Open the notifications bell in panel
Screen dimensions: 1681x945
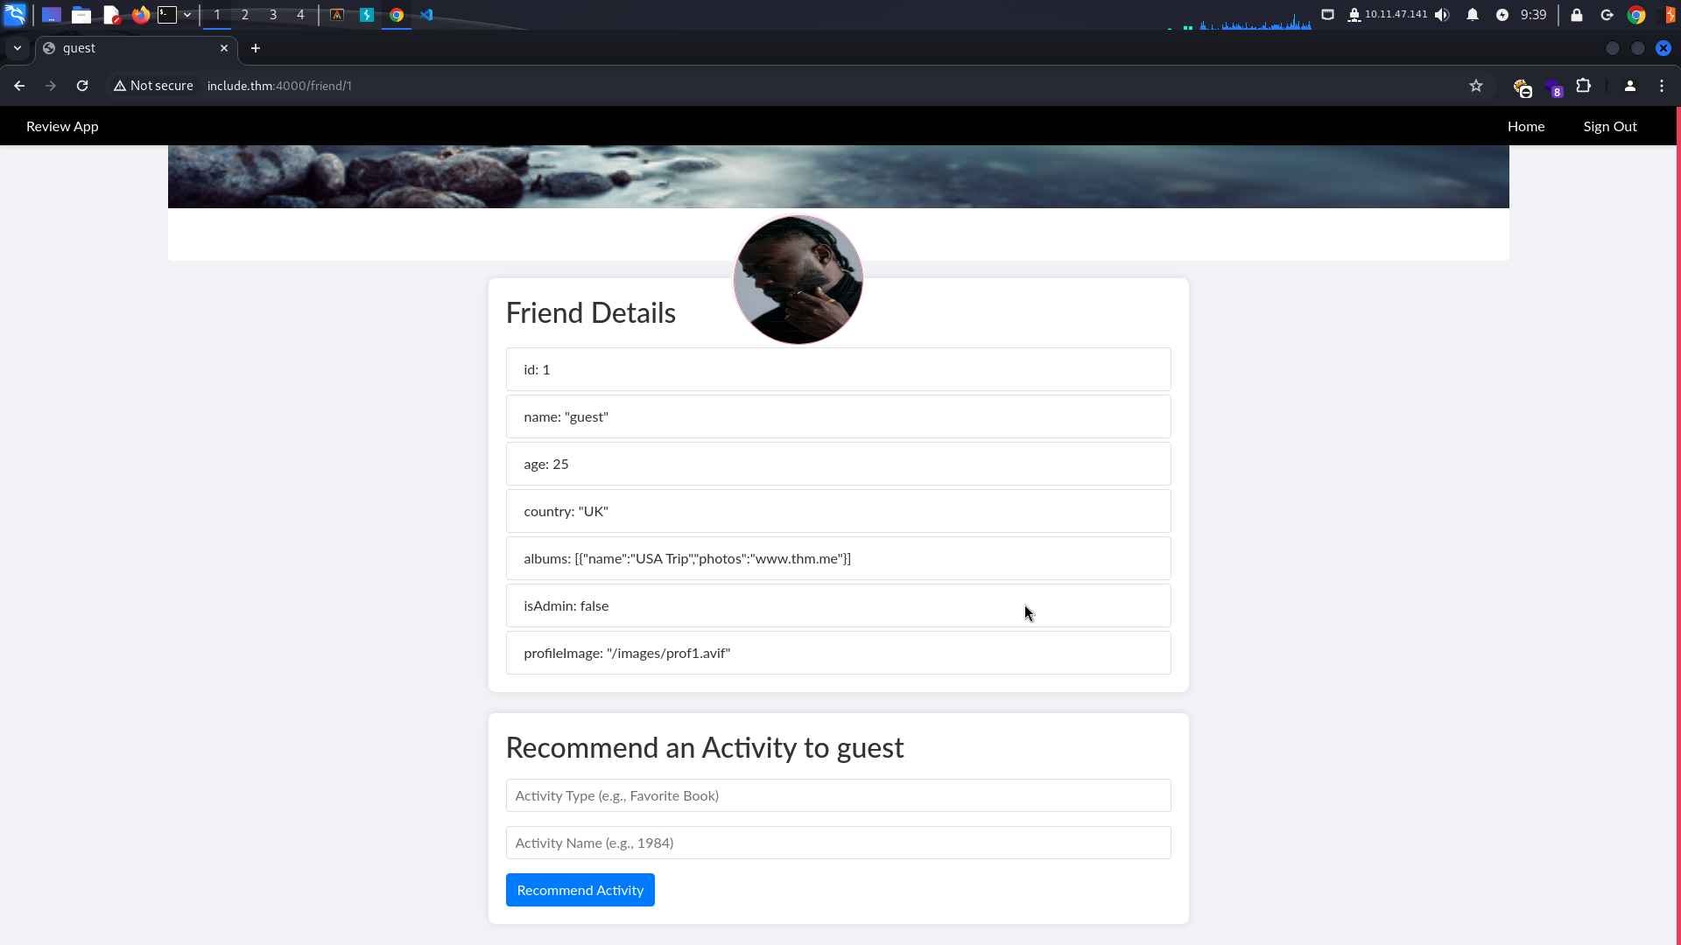coord(1473,15)
